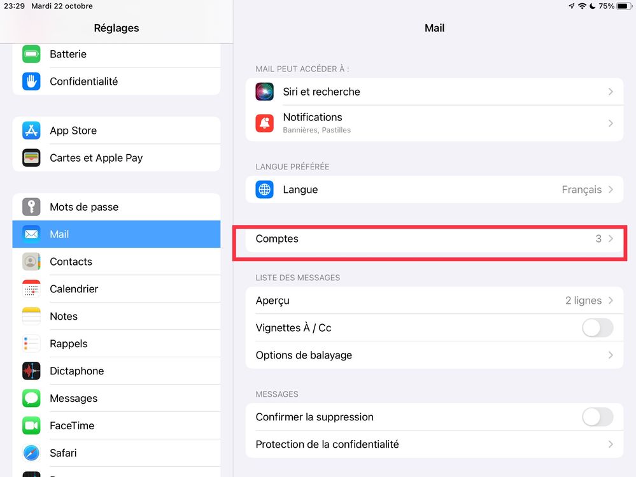Tap the FaceTime camera icon

[x=31, y=425]
